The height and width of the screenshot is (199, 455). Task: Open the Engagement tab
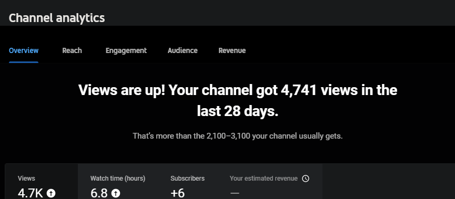coord(126,51)
